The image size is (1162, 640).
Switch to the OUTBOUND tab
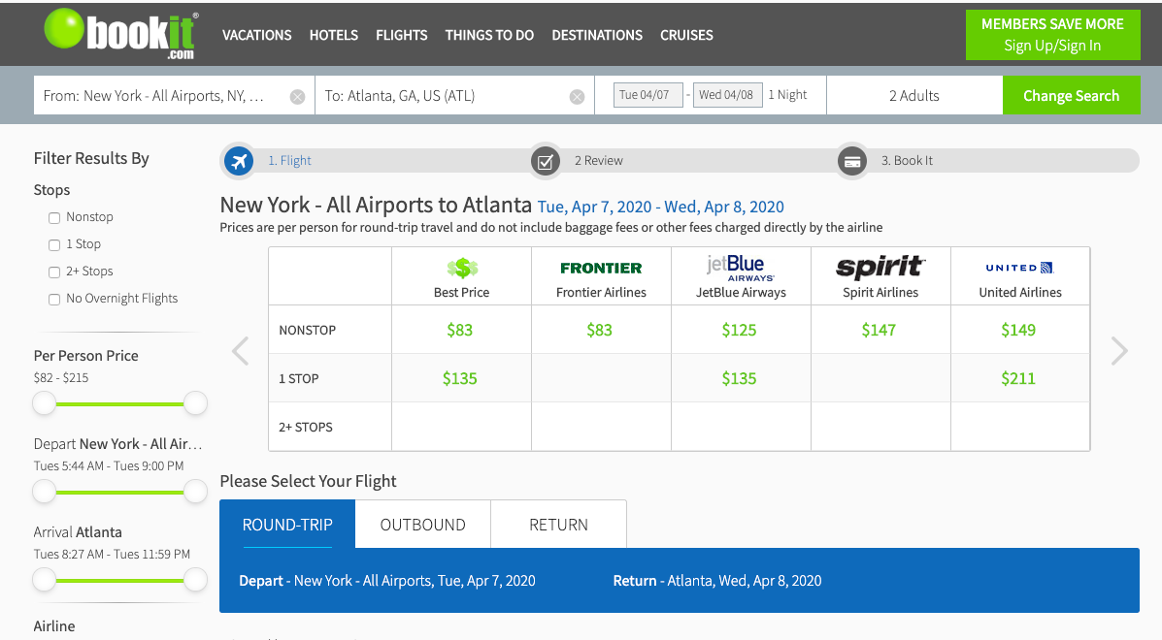point(422,524)
